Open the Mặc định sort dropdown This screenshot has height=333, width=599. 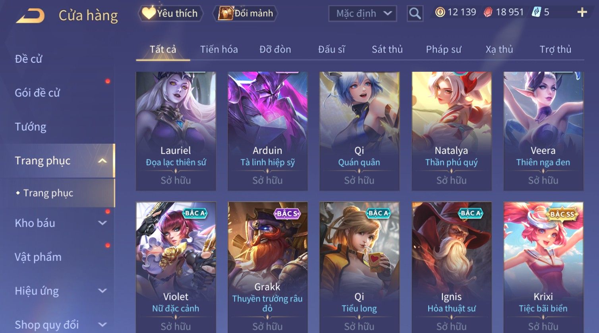pyautogui.click(x=362, y=13)
